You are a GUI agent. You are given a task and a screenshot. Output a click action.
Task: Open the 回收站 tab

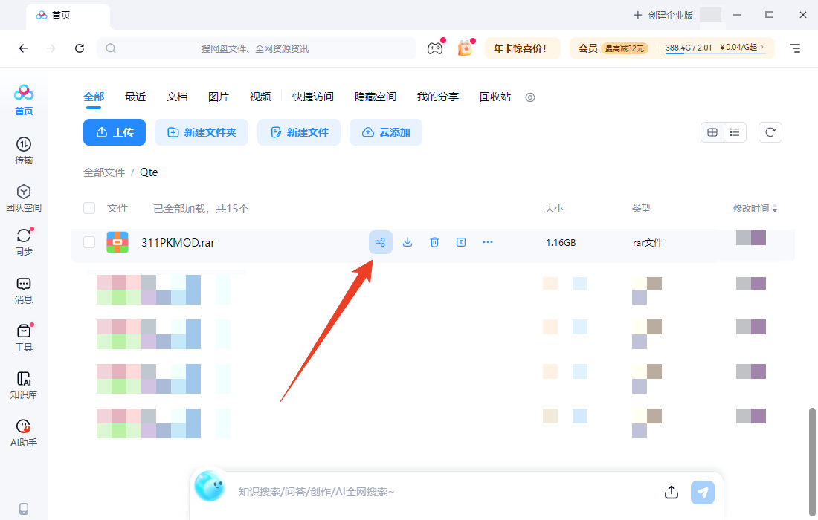point(495,97)
